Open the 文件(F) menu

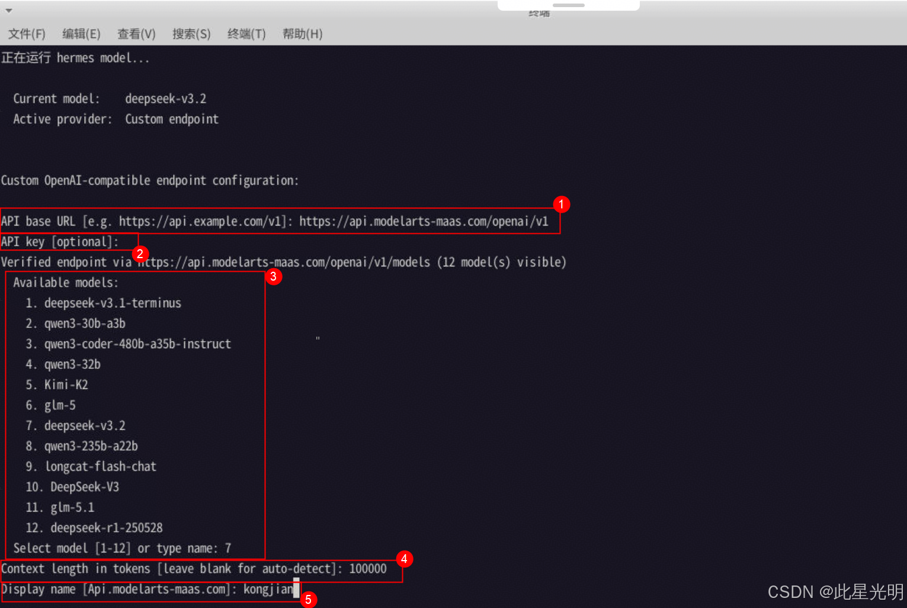coord(27,34)
